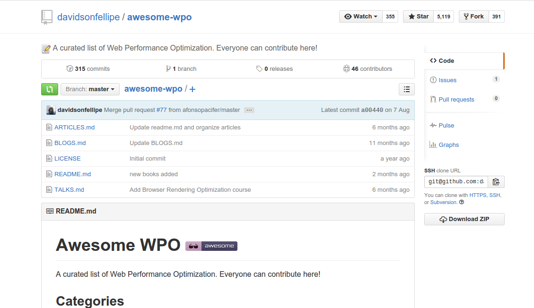The height and width of the screenshot is (308, 534).
Task: Open README.md file in list
Action: tap(72, 174)
